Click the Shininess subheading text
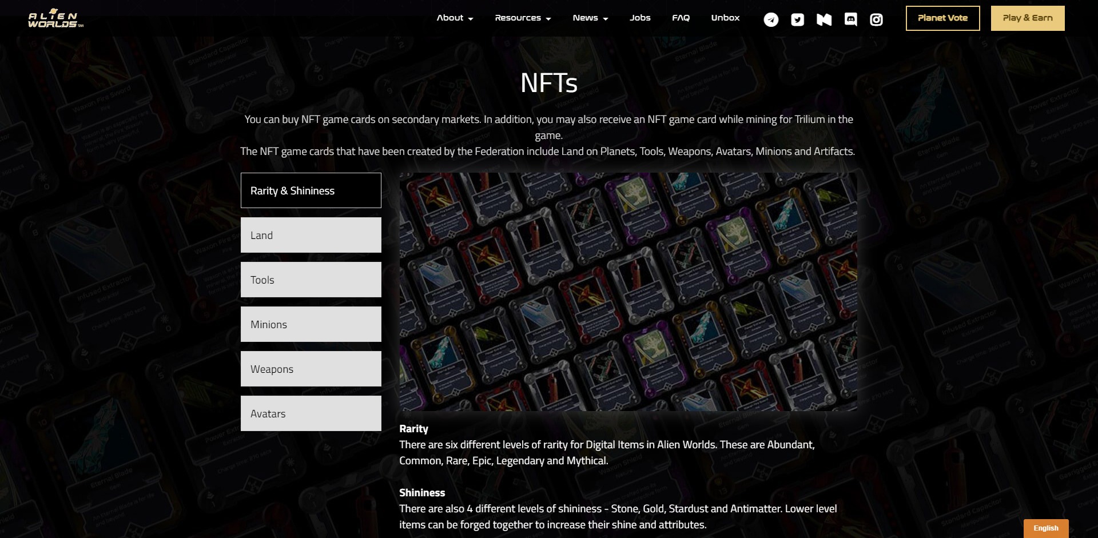1098x538 pixels. [x=422, y=493]
